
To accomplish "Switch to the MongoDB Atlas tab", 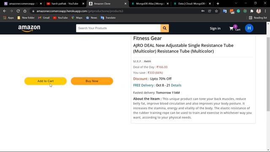I will tap(150, 4).
